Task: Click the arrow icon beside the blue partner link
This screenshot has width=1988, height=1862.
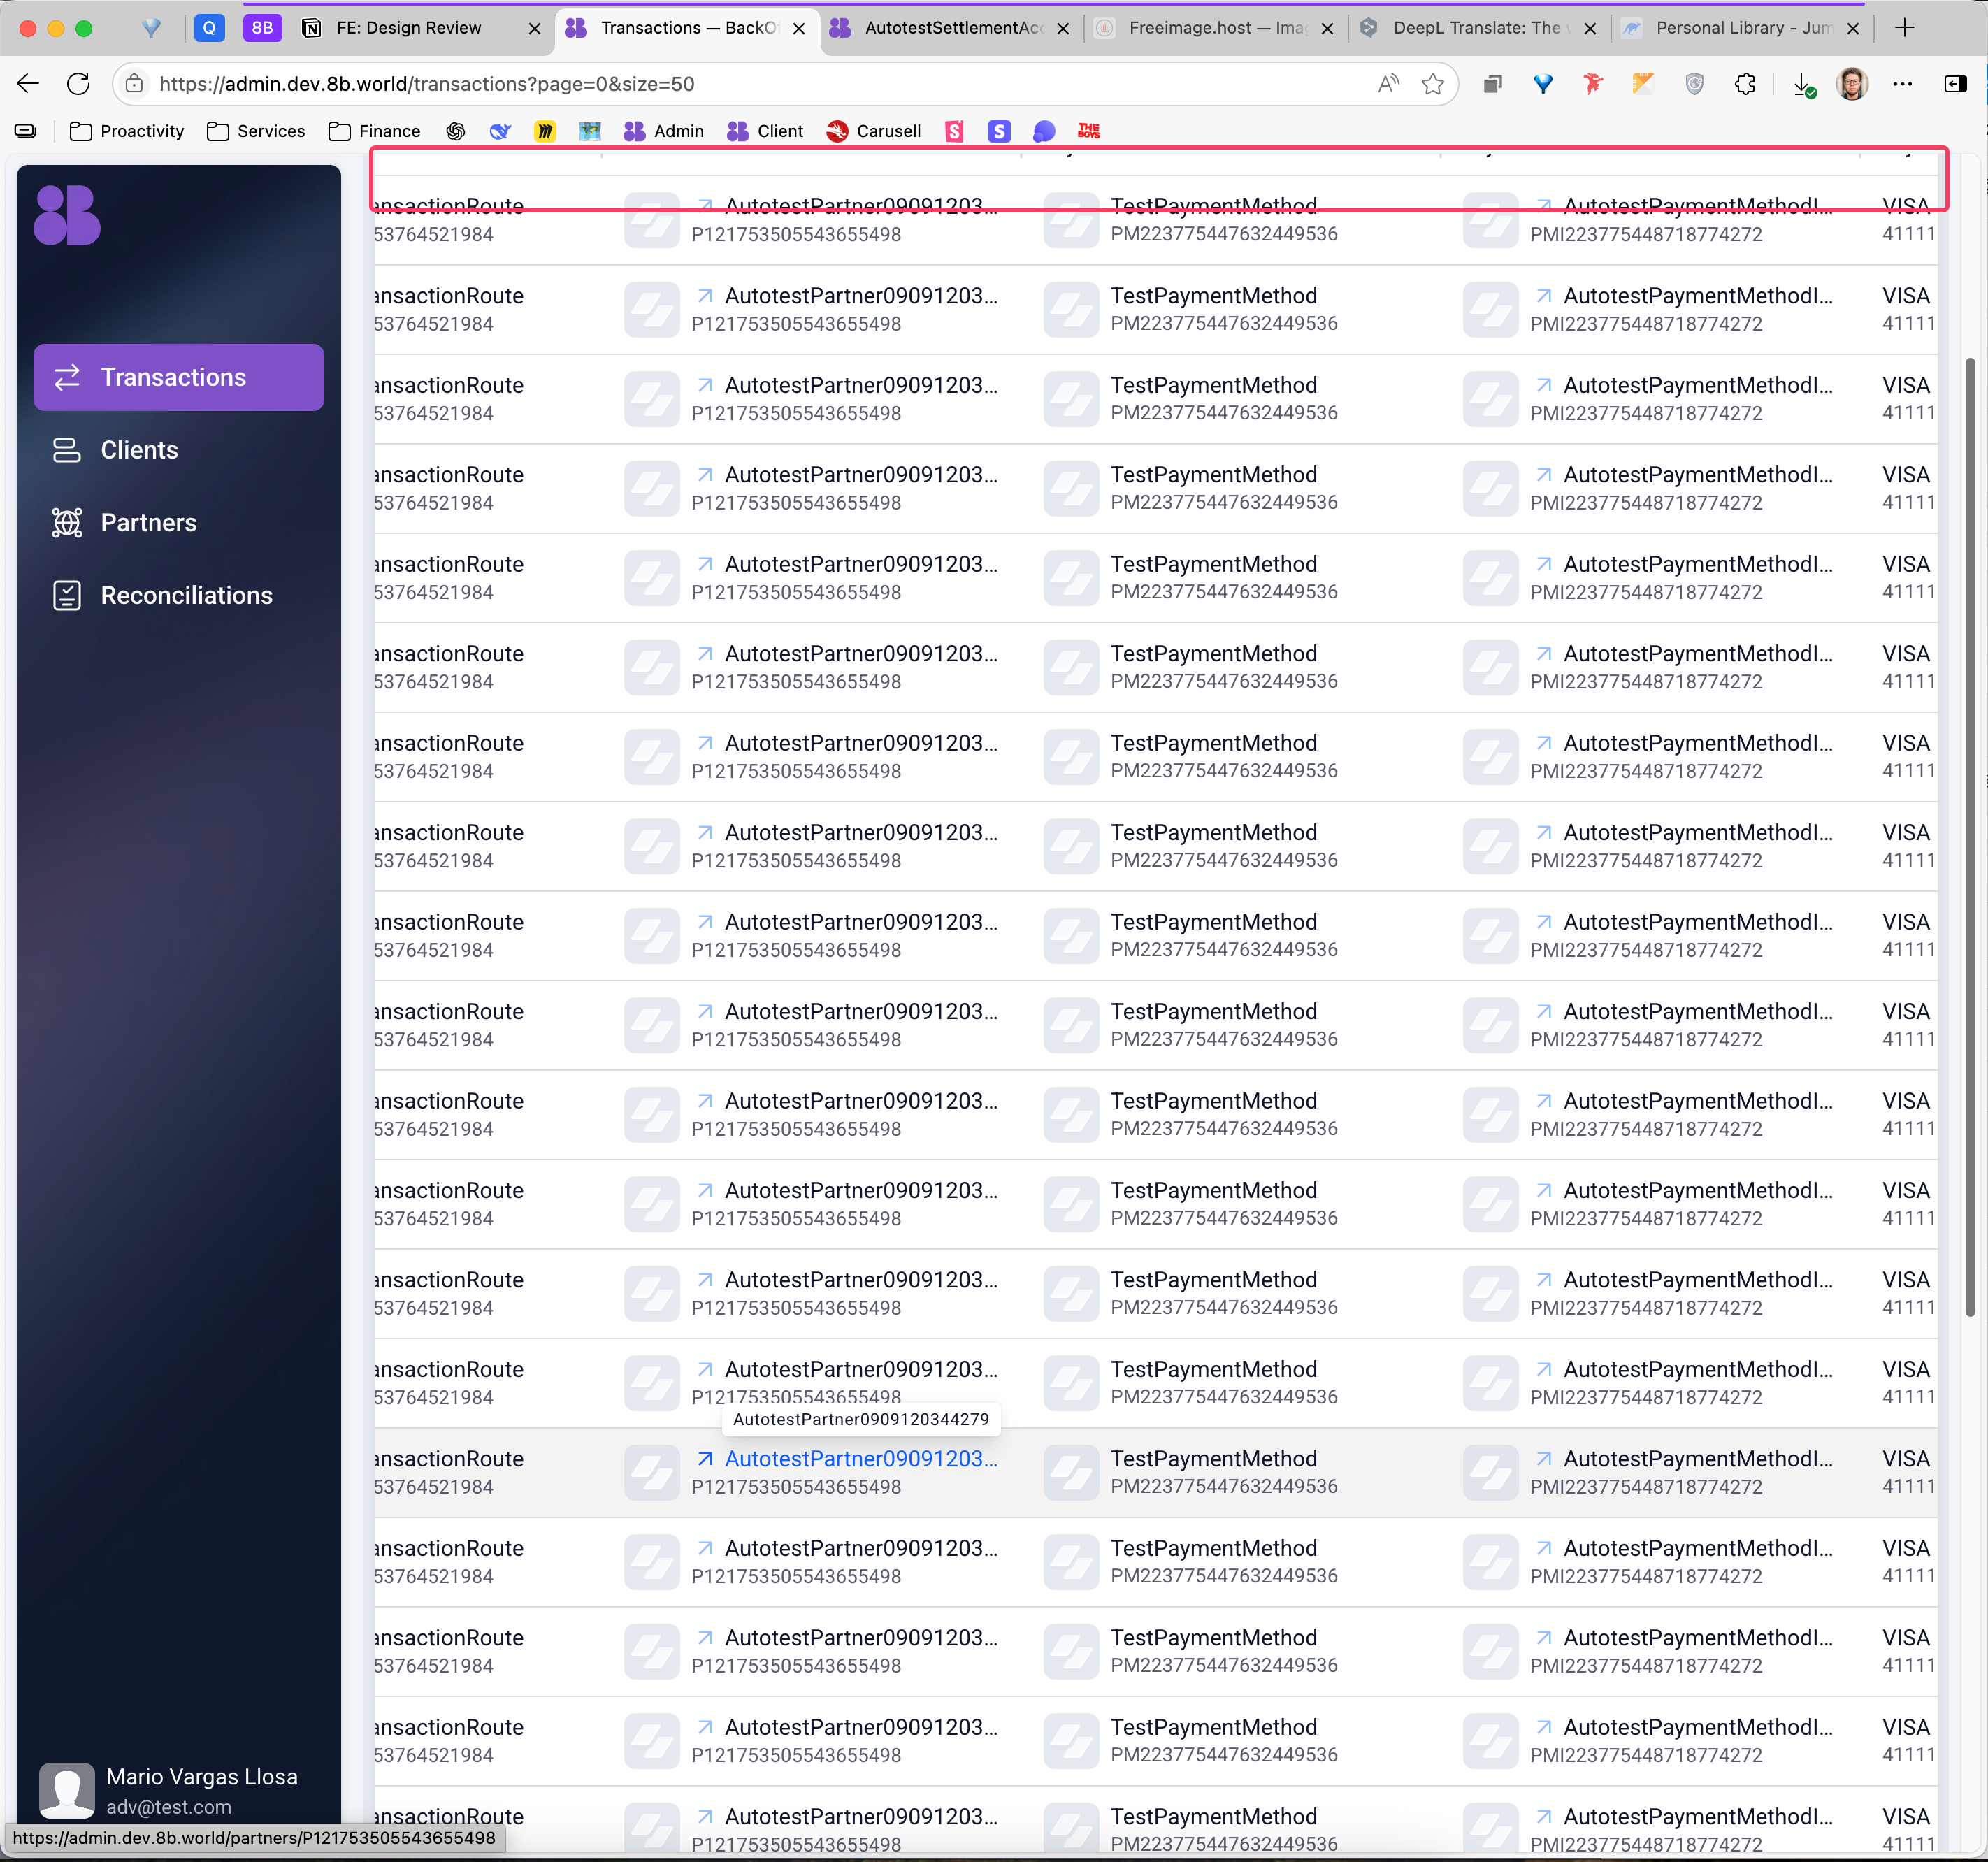Action: click(705, 1459)
